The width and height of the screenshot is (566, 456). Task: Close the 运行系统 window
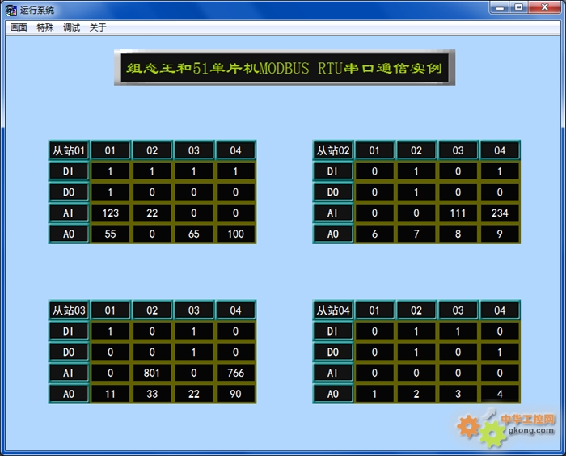point(545,7)
